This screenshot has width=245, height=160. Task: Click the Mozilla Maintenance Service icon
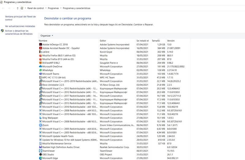(40, 143)
